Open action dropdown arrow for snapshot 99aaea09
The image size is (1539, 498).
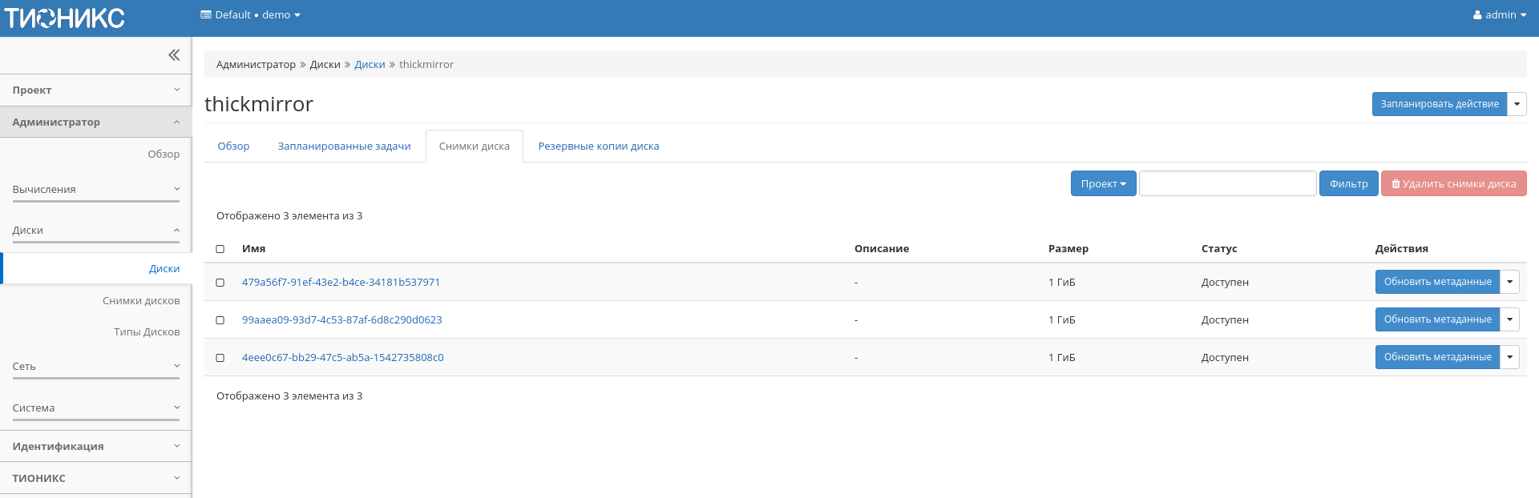pos(1509,319)
